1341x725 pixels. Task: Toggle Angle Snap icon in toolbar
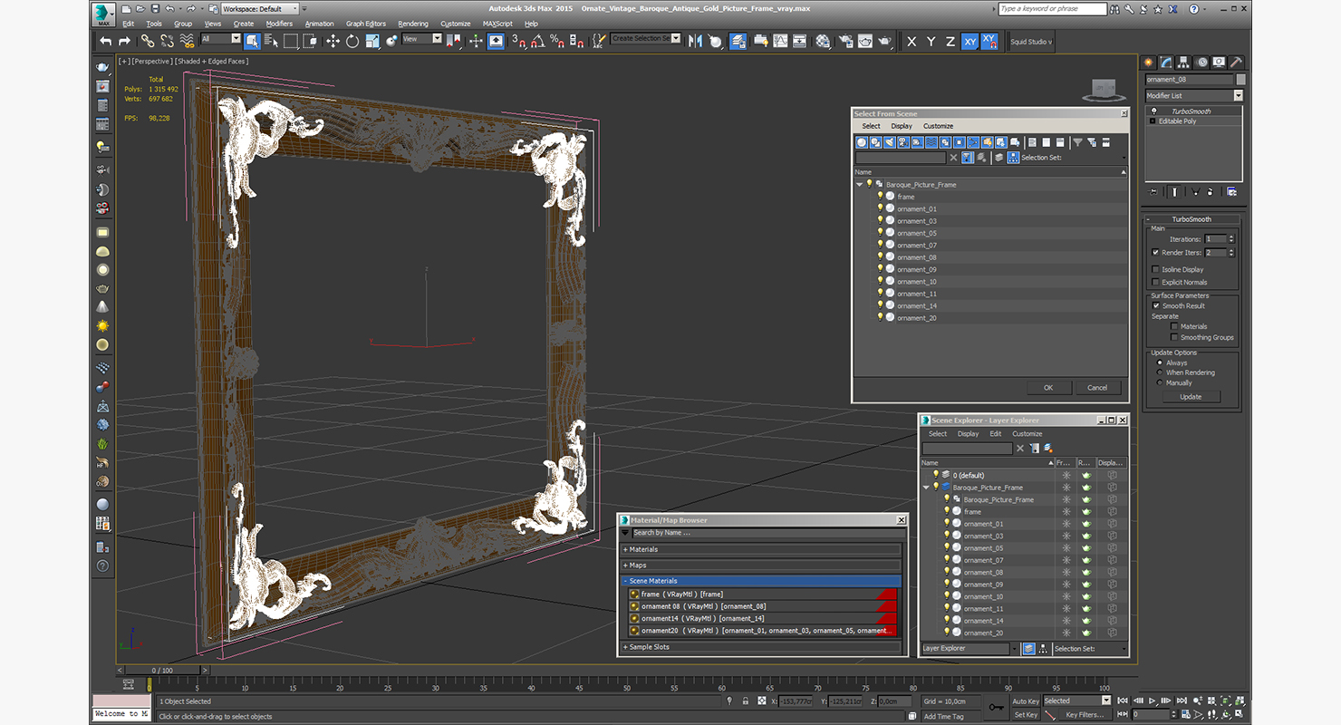pos(537,41)
